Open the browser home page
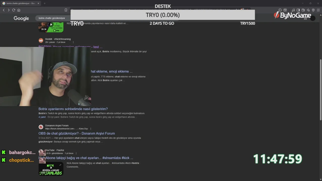The image size is (322, 181). coord(19,10)
